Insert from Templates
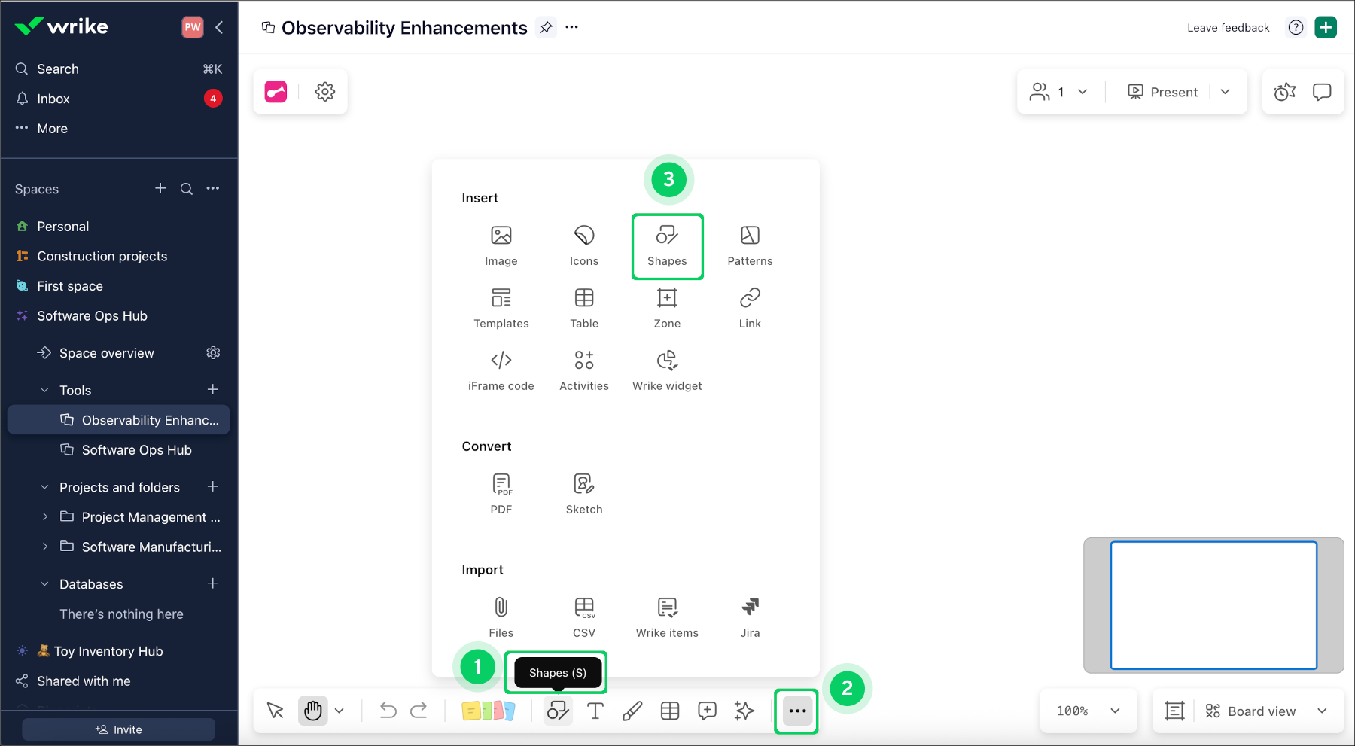This screenshot has width=1355, height=746. [x=501, y=308]
